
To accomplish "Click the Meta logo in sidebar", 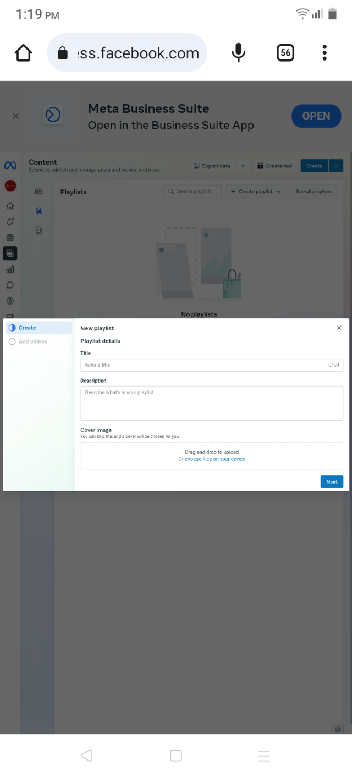I will pyautogui.click(x=10, y=165).
